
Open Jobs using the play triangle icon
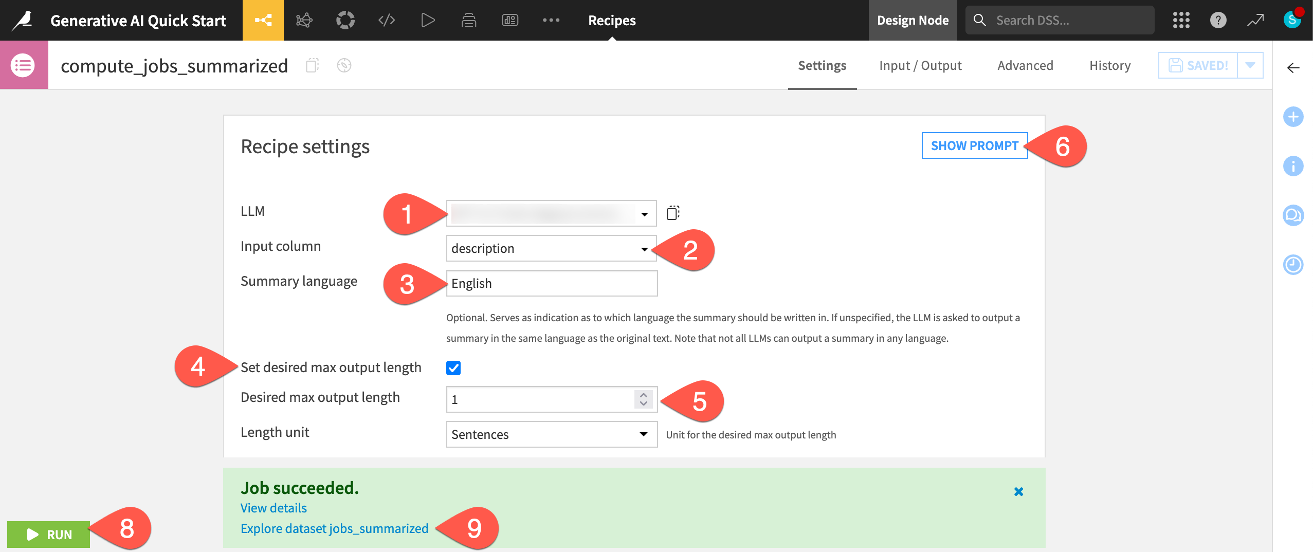click(427, 20)
